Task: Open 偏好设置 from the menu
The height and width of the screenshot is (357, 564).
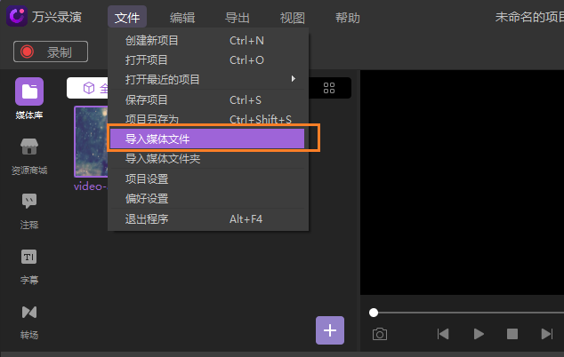Action: (x=208, y=198)
